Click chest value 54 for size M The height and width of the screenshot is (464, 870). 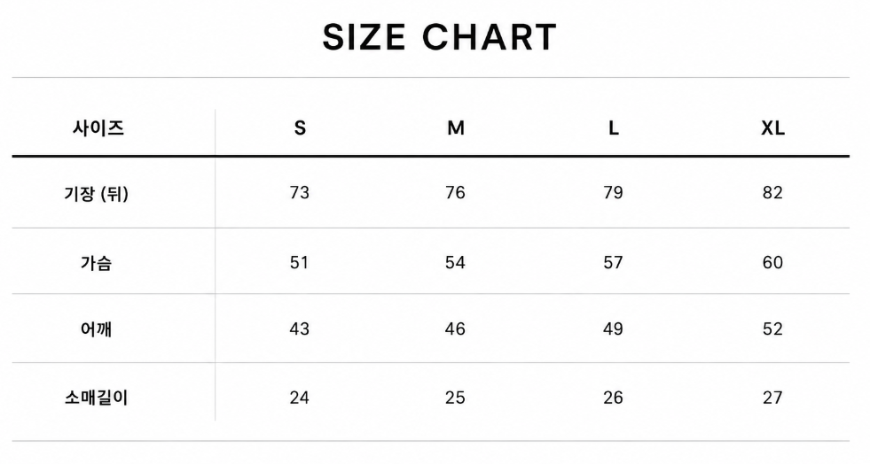pyautogui.click(x=455, y=262)
